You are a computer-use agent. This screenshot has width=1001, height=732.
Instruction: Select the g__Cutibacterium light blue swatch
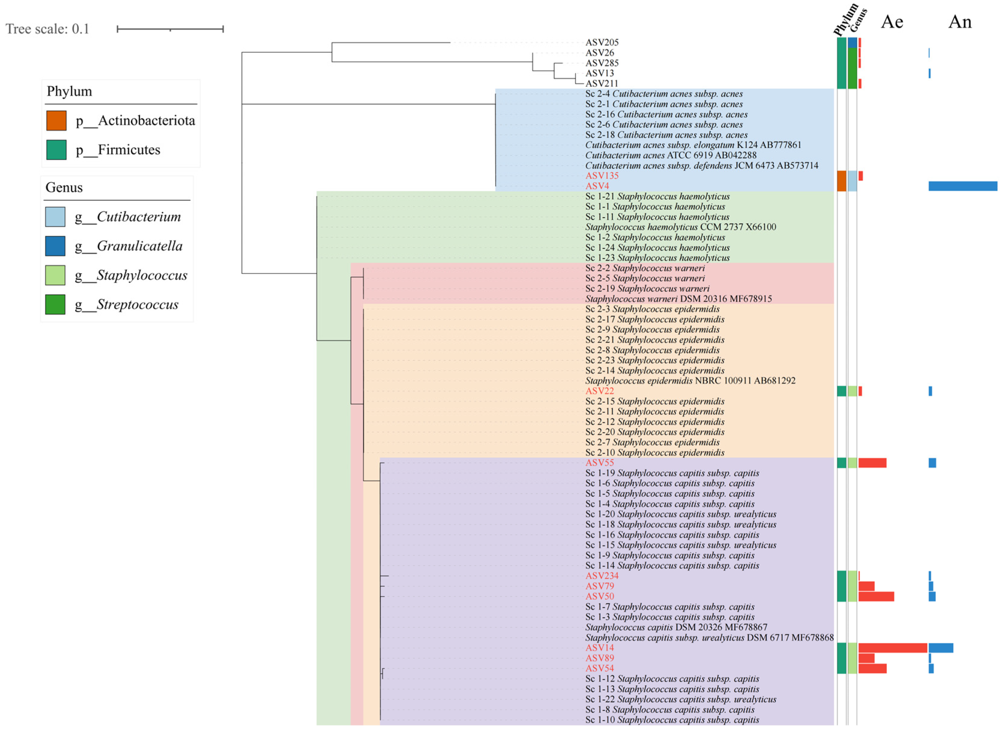tap(56, 217)
